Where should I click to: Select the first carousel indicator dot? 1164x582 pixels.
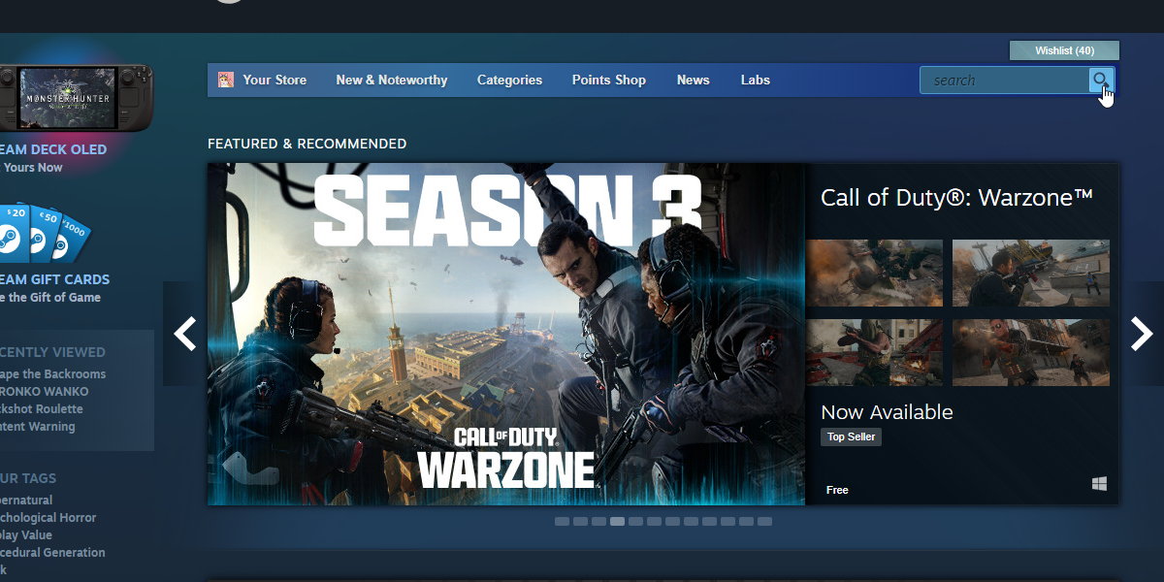[562, 521]
